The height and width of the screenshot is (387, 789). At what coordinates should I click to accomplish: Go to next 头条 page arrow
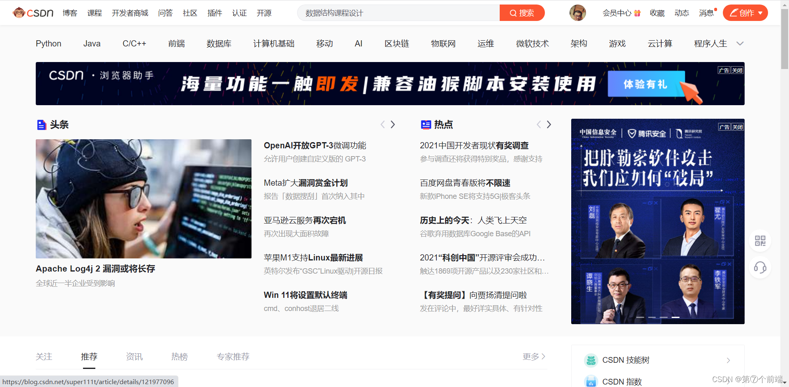tap(393, 124)
